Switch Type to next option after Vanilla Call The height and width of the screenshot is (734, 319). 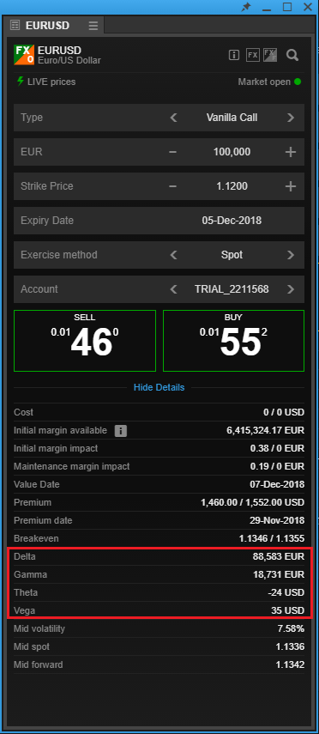291,118
